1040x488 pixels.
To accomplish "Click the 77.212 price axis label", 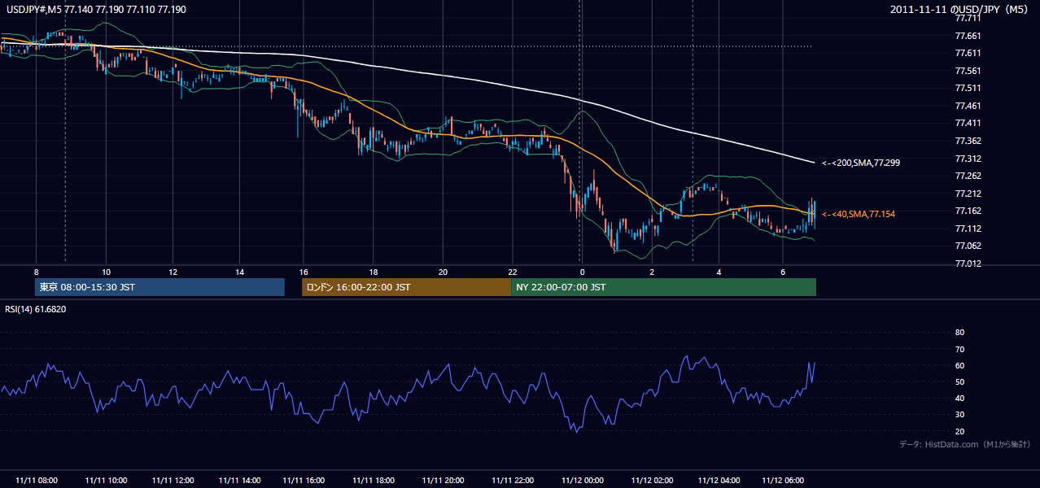I will pyautogui.click(x=968, y=194).
